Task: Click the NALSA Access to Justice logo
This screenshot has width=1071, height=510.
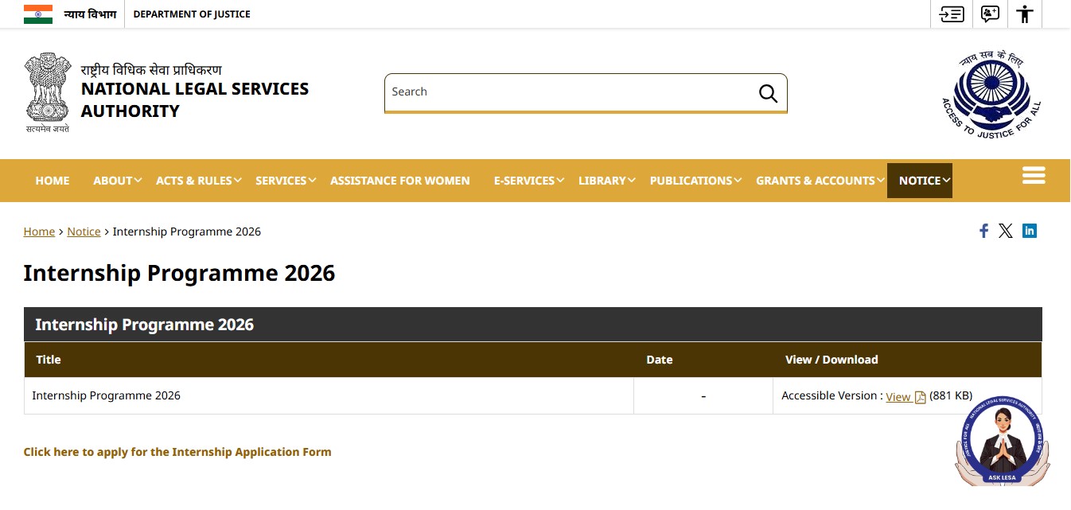Action: pyautogui.click(x=991, y=94)
